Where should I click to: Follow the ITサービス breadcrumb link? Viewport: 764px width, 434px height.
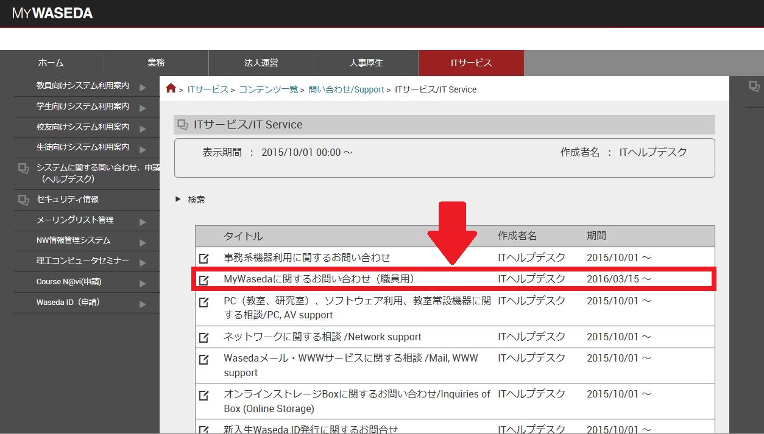pos(208,89)
